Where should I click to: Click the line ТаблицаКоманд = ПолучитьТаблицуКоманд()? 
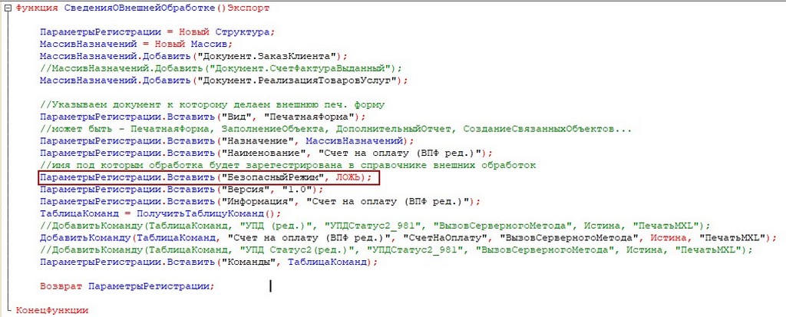pyautogui.click(x=161, y=213)
